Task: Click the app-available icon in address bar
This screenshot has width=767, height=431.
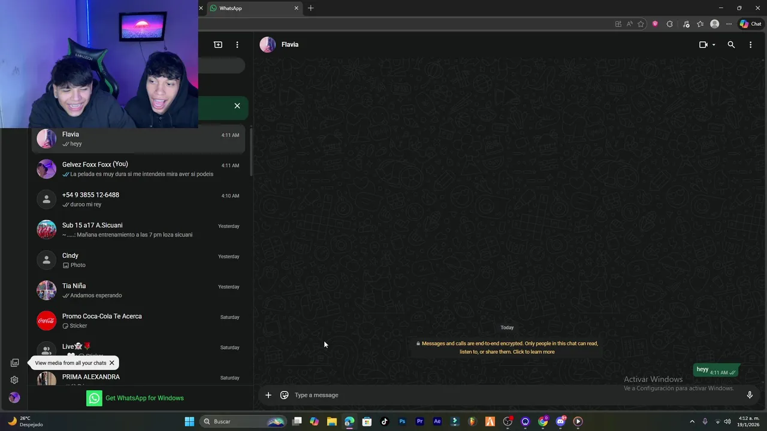Action: tap(618, 24)
